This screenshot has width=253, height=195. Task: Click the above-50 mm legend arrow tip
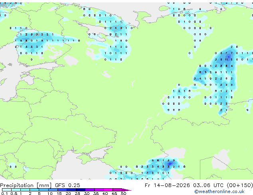(126, 190)
